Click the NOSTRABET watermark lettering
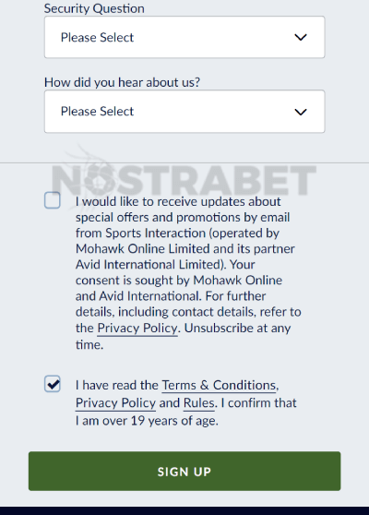The image size is (369, 515). pos(184,180)
